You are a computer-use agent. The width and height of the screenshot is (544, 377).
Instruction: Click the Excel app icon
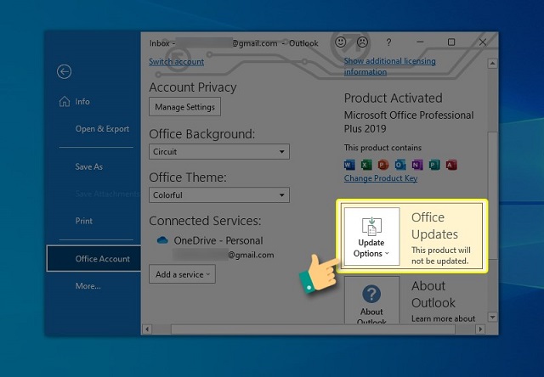pos(366,165)
